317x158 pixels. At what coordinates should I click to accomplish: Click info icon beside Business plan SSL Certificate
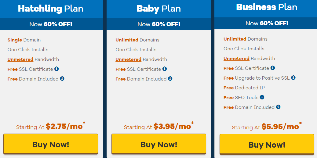click(273, 68)
